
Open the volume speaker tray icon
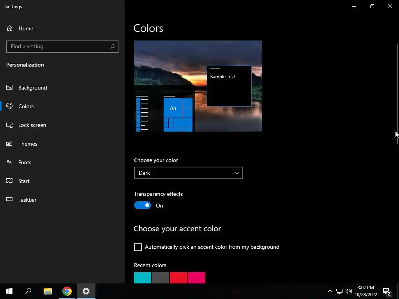coord(349,291)
